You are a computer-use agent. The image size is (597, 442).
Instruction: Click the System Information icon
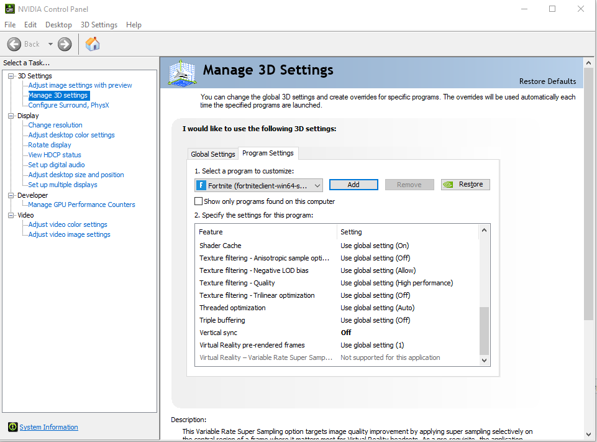pyautogui.click(x=12, y=426)
